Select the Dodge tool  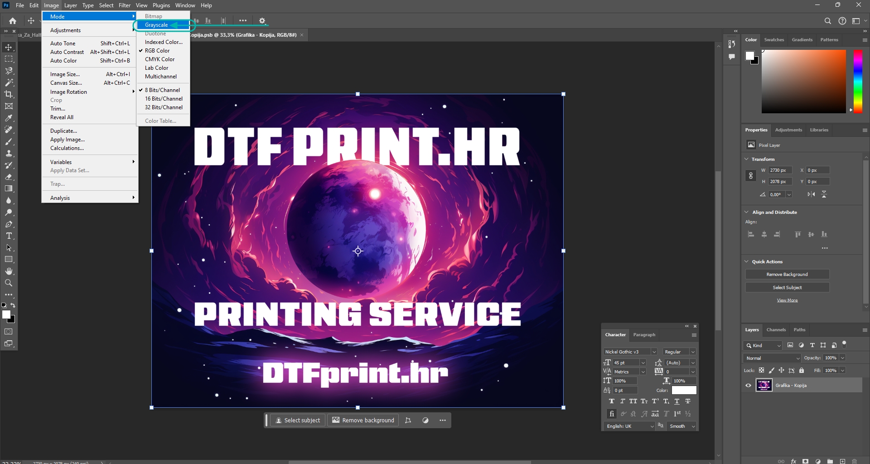tap(9, 212)
